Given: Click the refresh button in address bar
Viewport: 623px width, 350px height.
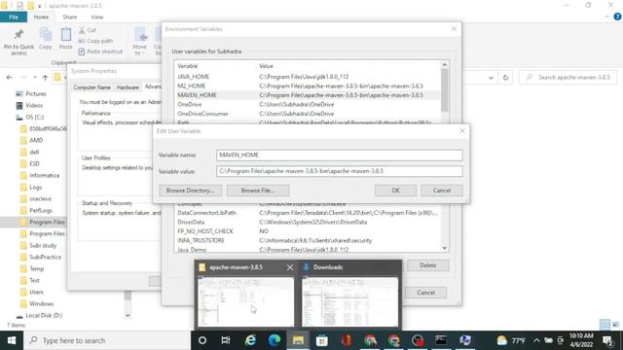Looking at the screenshot, I should tap(505, 78).
